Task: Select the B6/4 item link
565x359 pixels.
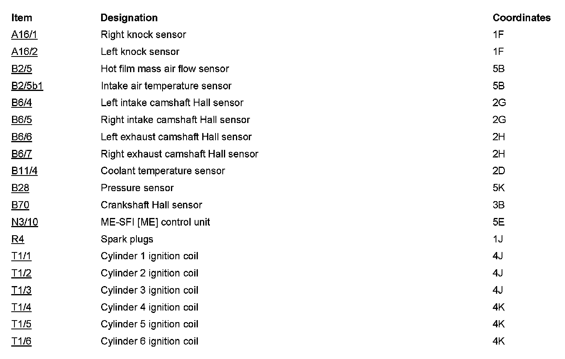Action: 21,103
